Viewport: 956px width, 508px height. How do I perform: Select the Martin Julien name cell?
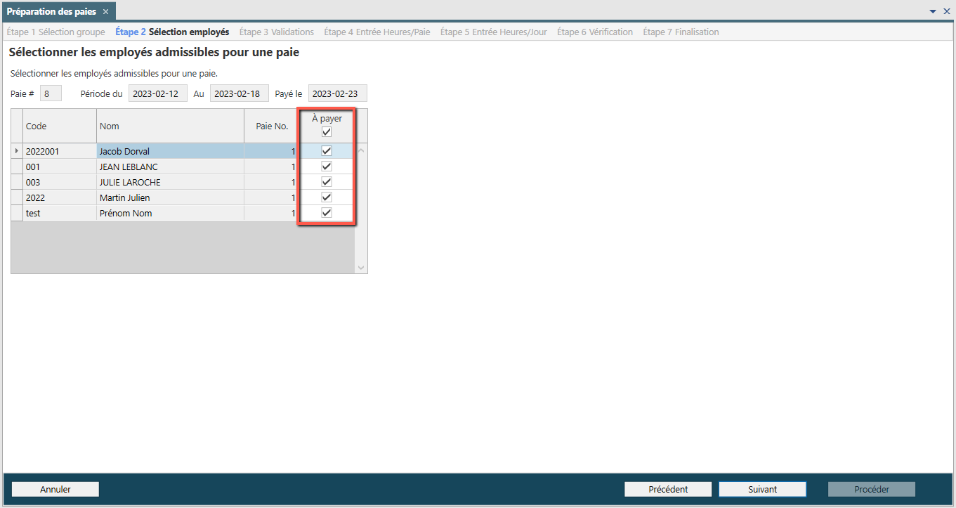(x=170, y=197)
